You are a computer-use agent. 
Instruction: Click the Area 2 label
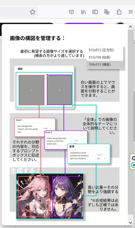point(48,132)
